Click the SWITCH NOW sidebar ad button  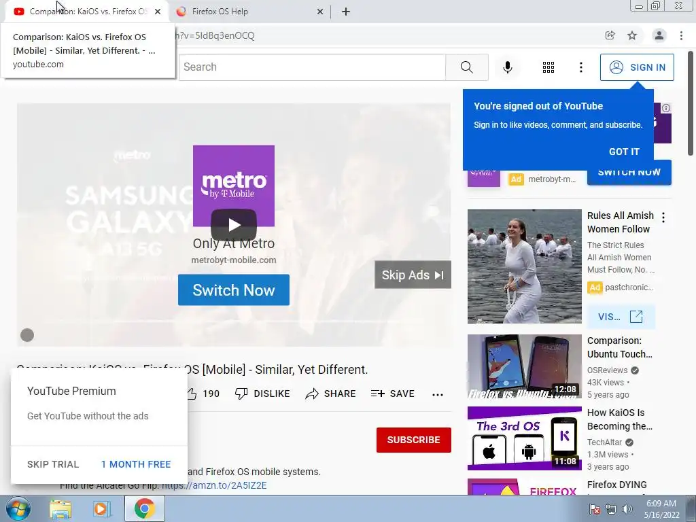[x=629, y=173]
